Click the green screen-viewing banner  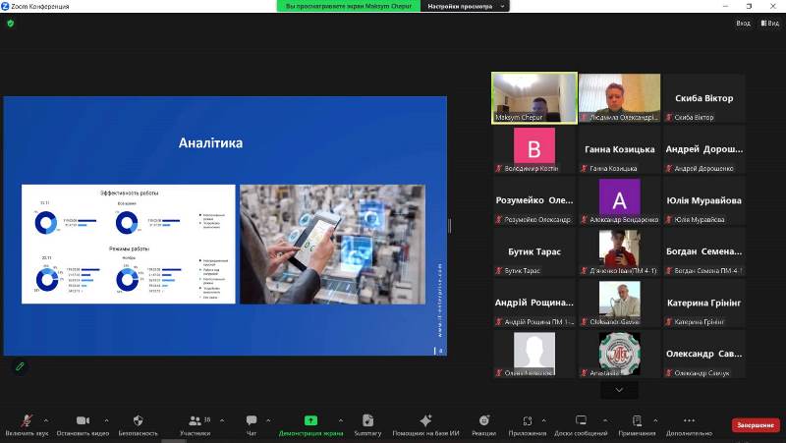tap(349, 6)
